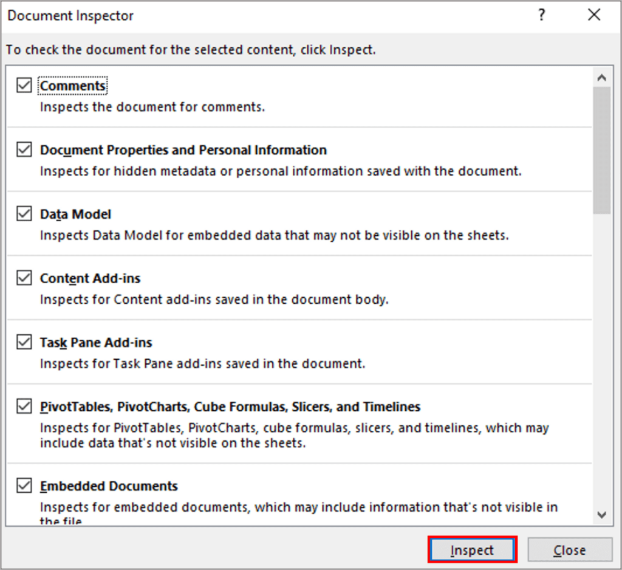This screenshot has width=622, height=570.
Task: Toggle the PivotTables and PivotCharts checkbox
Action: pos(24,406)
